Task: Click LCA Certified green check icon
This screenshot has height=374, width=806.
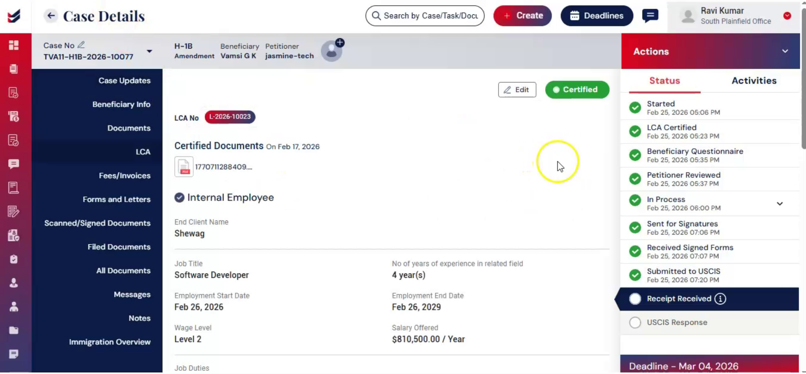Action: tap(635, 131)
